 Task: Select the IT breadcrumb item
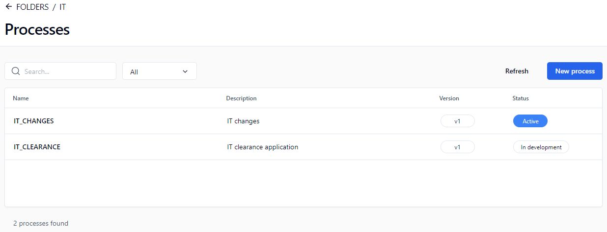pyautogui.click(x=63, y=7)
